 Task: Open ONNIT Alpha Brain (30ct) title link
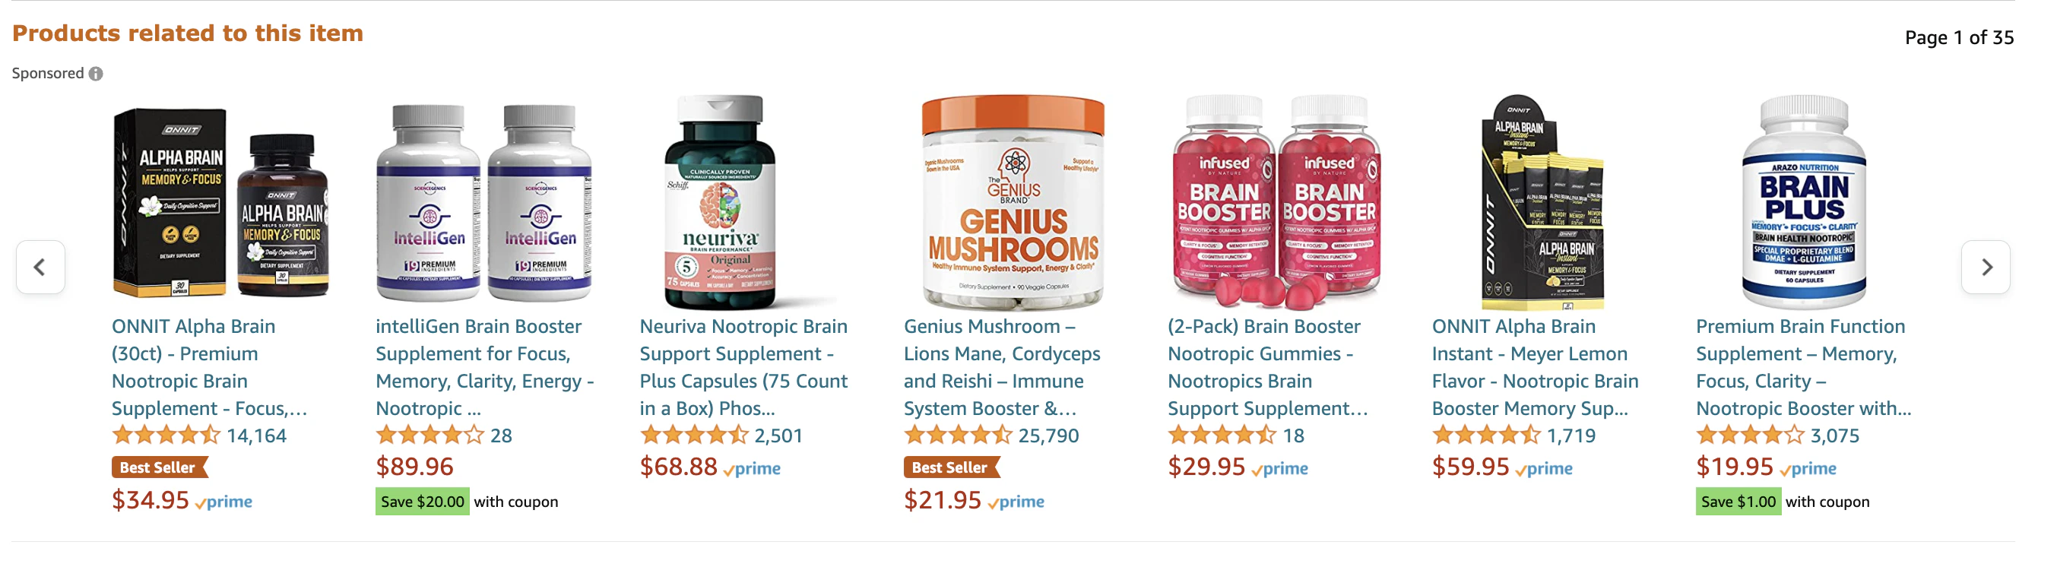209,367
